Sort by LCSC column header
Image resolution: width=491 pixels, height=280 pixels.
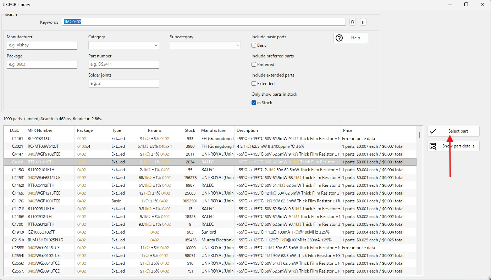[x=14, y=130]
